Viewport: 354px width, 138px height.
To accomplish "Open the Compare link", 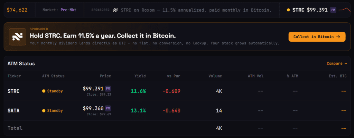I will (x=337, y=63).
